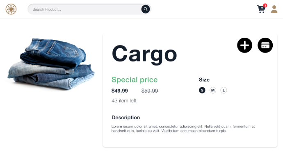The image size is (283, 159).
Task: Click the magnifier search button
Action: 146,9
